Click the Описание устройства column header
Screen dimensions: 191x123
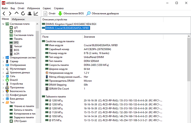tap(102, 20)
